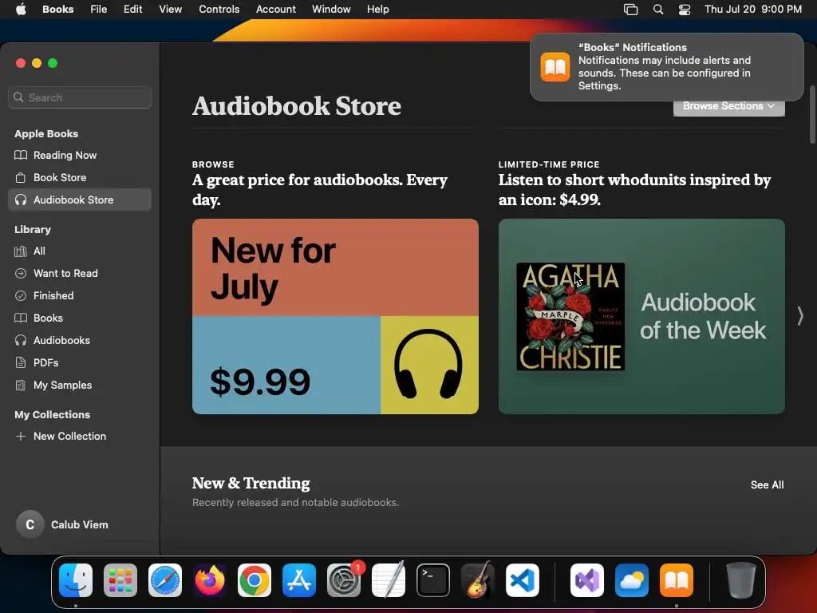This screenshot has height=613, width=817.
Task: Click the "Books" Notifications banner text
Action: coord(665,67)
